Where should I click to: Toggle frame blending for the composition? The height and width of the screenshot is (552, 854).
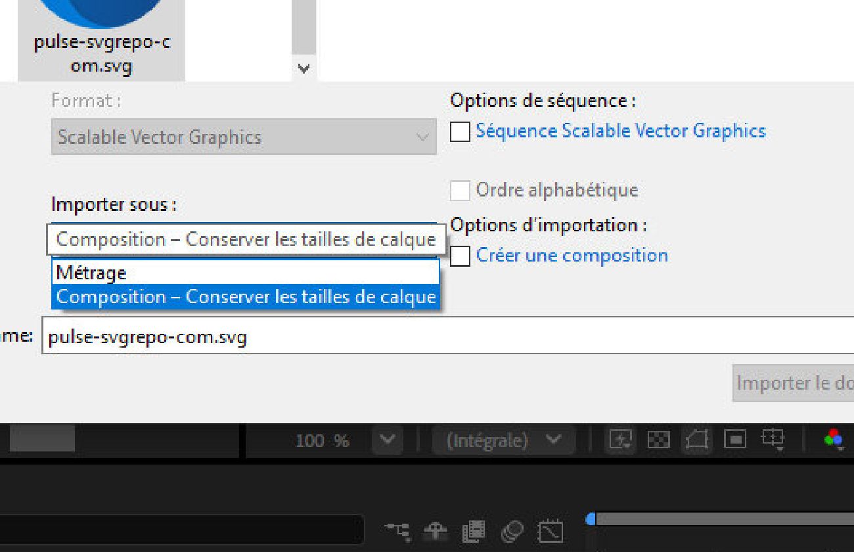[473, 530]
